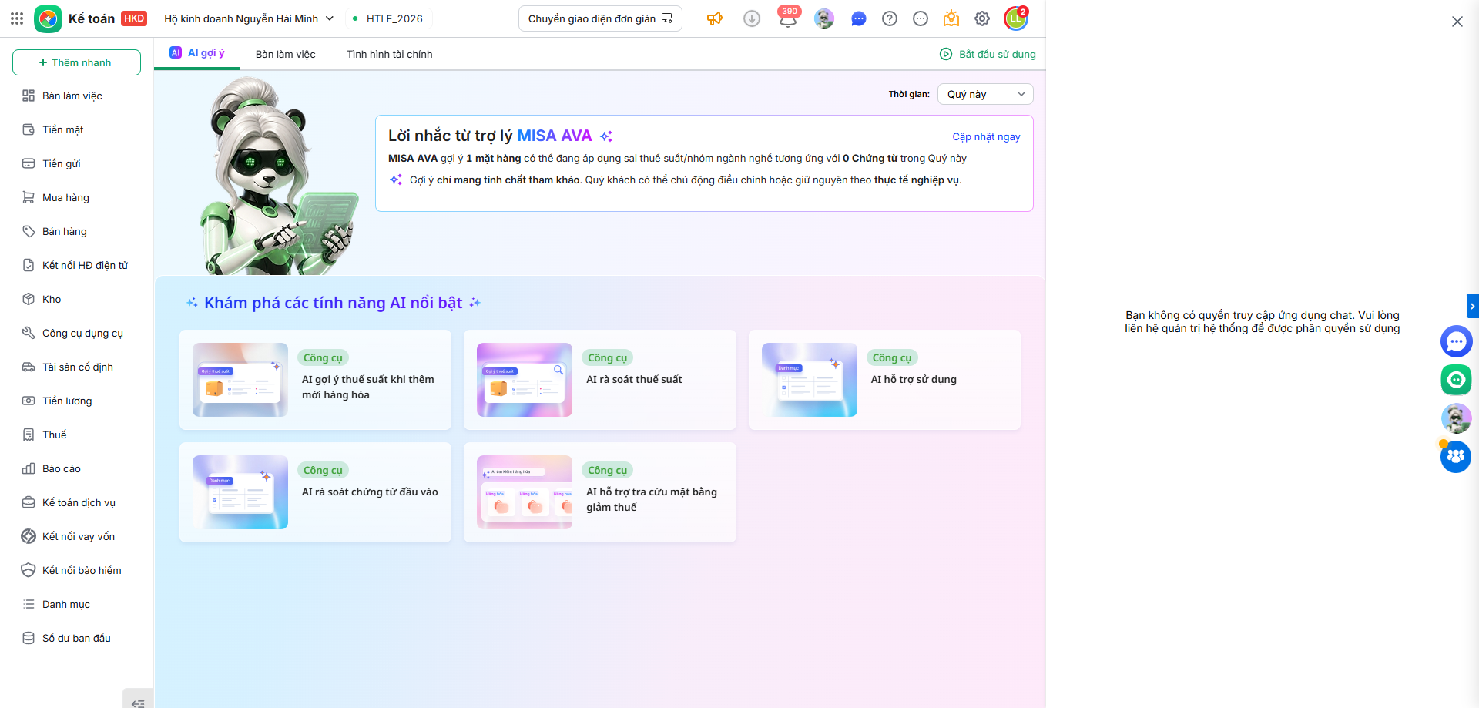Open the green support floating button
The width and height of the screenshot is (1479, 708).
[1456, 380]
